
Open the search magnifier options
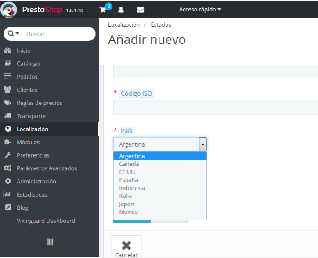[x=13, y=33]
